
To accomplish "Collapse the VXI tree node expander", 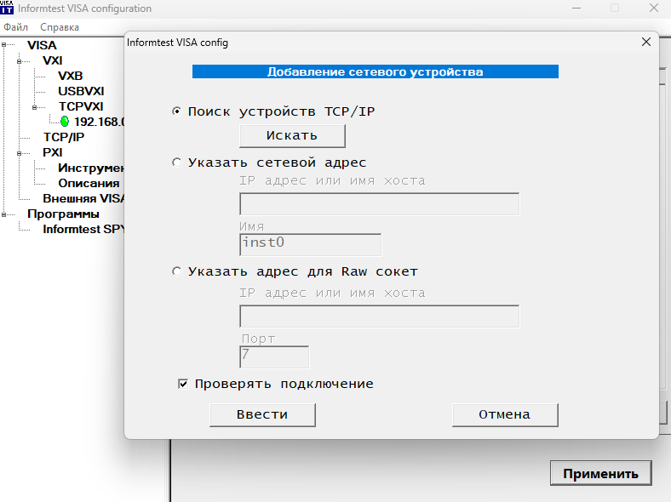I will coord(20,61).
